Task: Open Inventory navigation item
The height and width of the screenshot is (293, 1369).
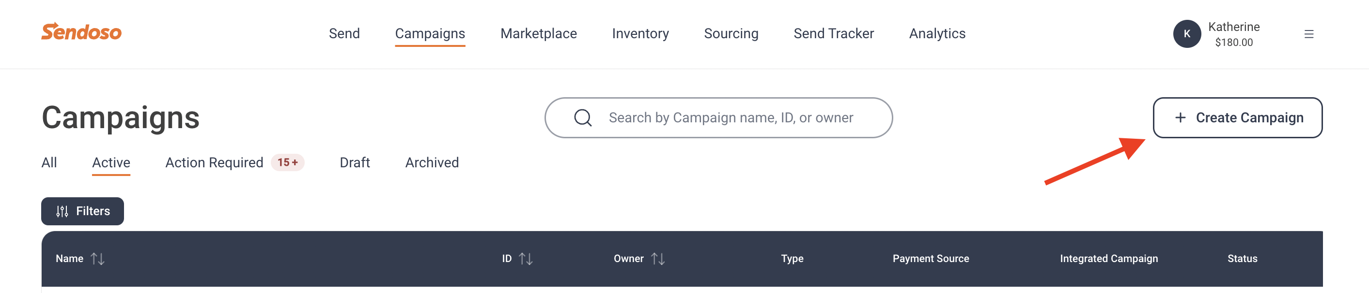Action: coord(640,33)
